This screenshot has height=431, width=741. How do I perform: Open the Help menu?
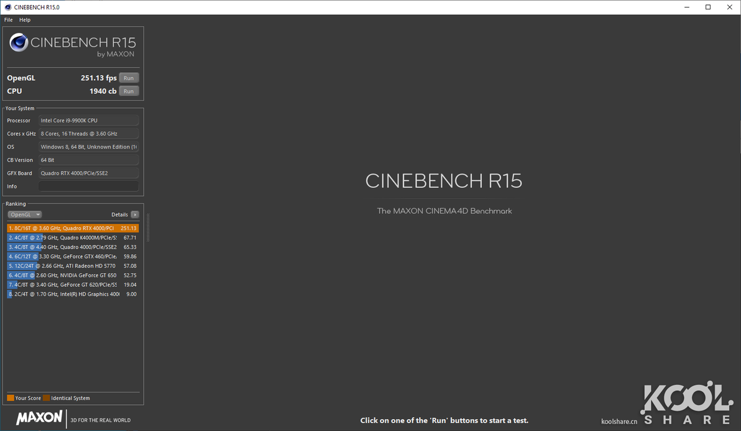25,20
